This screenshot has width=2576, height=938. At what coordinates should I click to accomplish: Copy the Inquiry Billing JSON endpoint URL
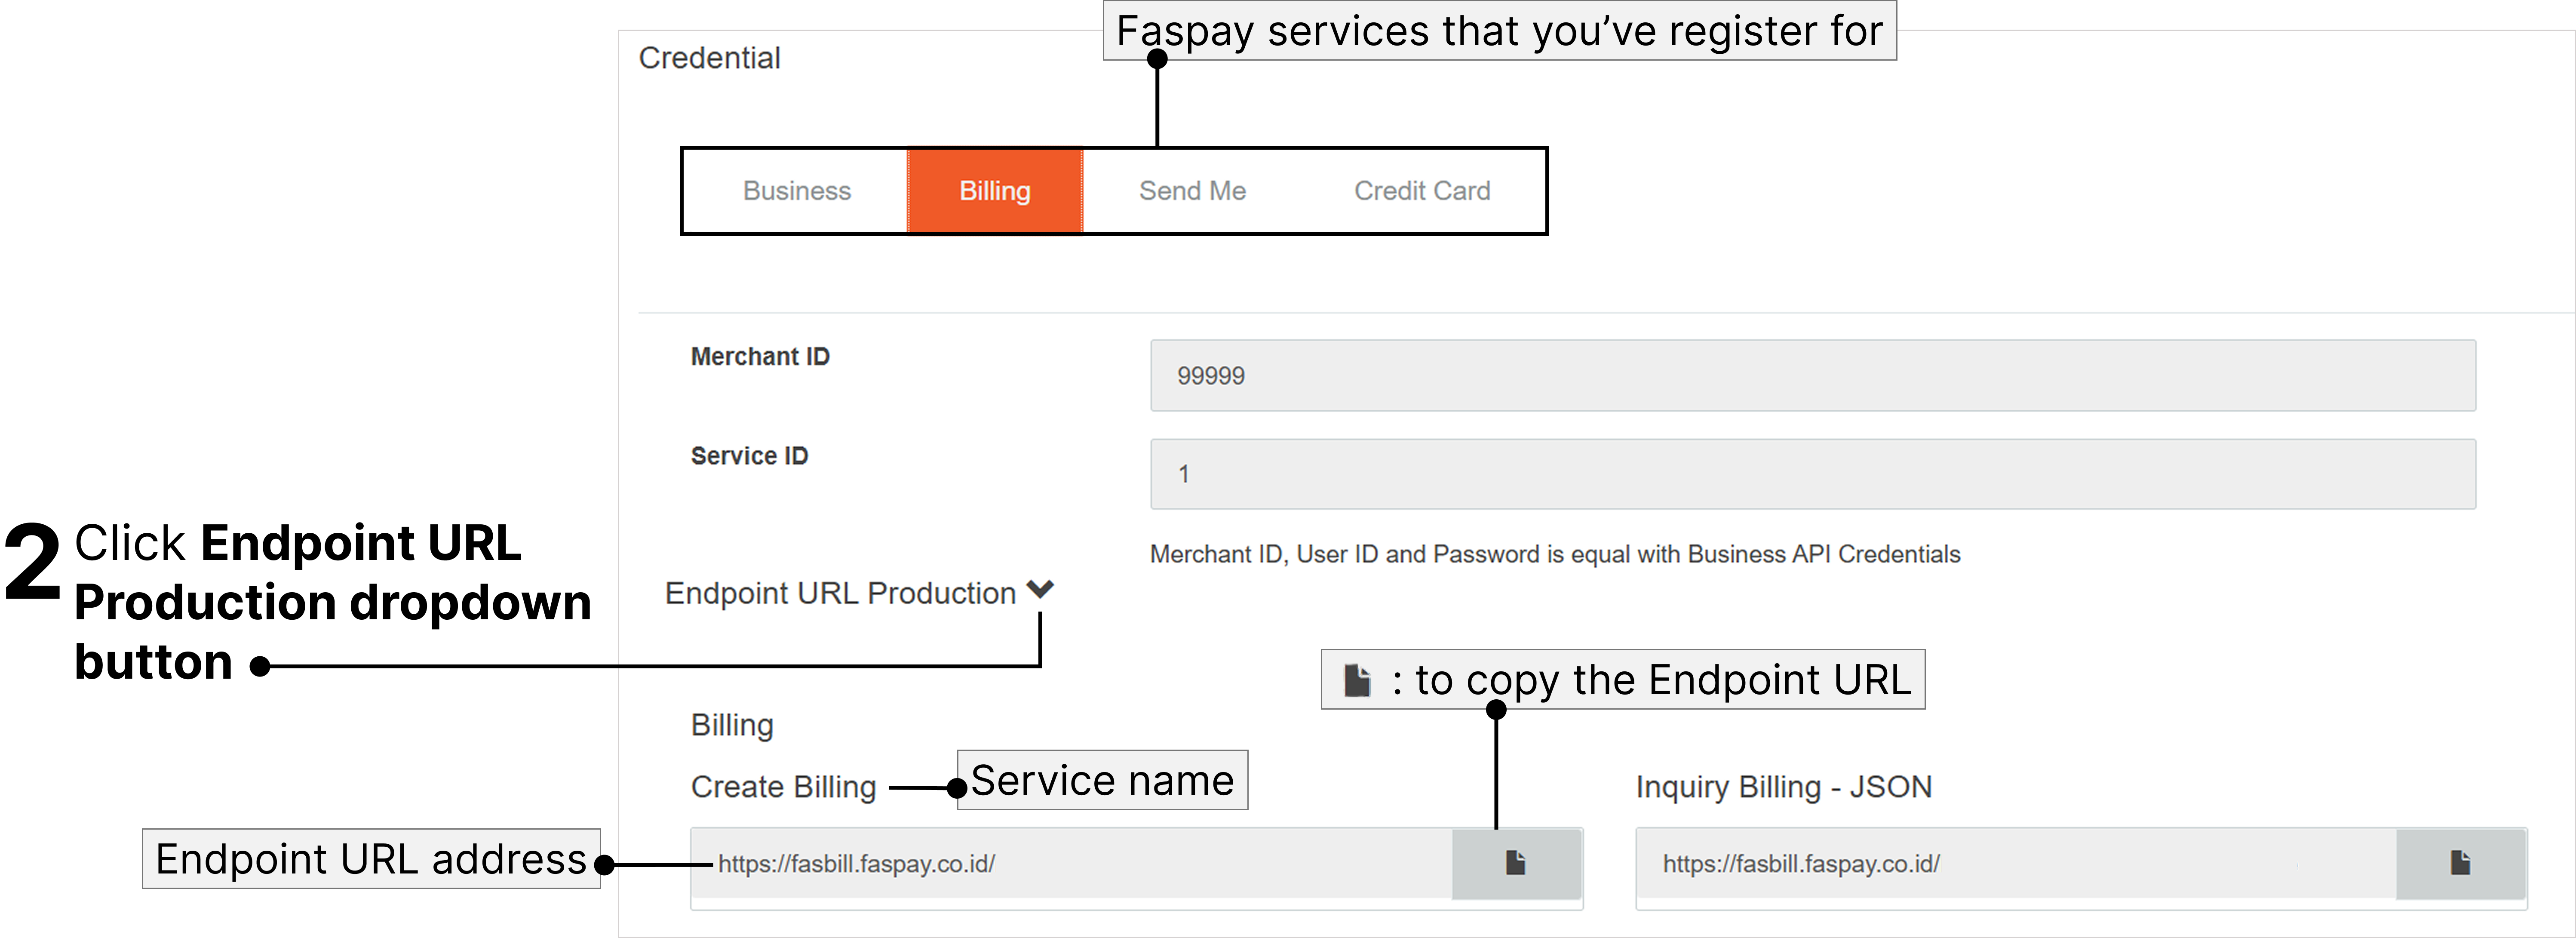coord(2460,863)
